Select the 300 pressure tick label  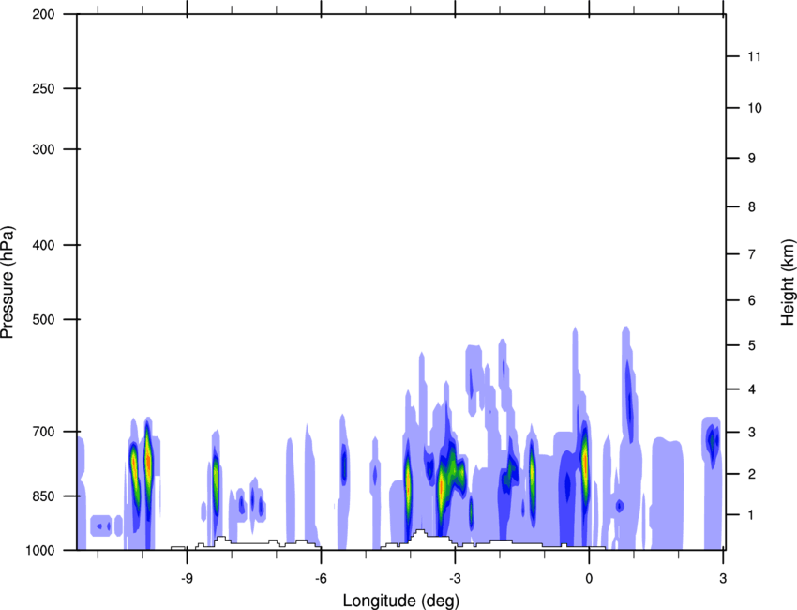tap(43, 149)
